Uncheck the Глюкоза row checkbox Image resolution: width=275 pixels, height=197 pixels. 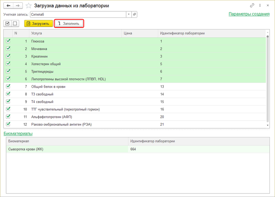coord(8,41)
